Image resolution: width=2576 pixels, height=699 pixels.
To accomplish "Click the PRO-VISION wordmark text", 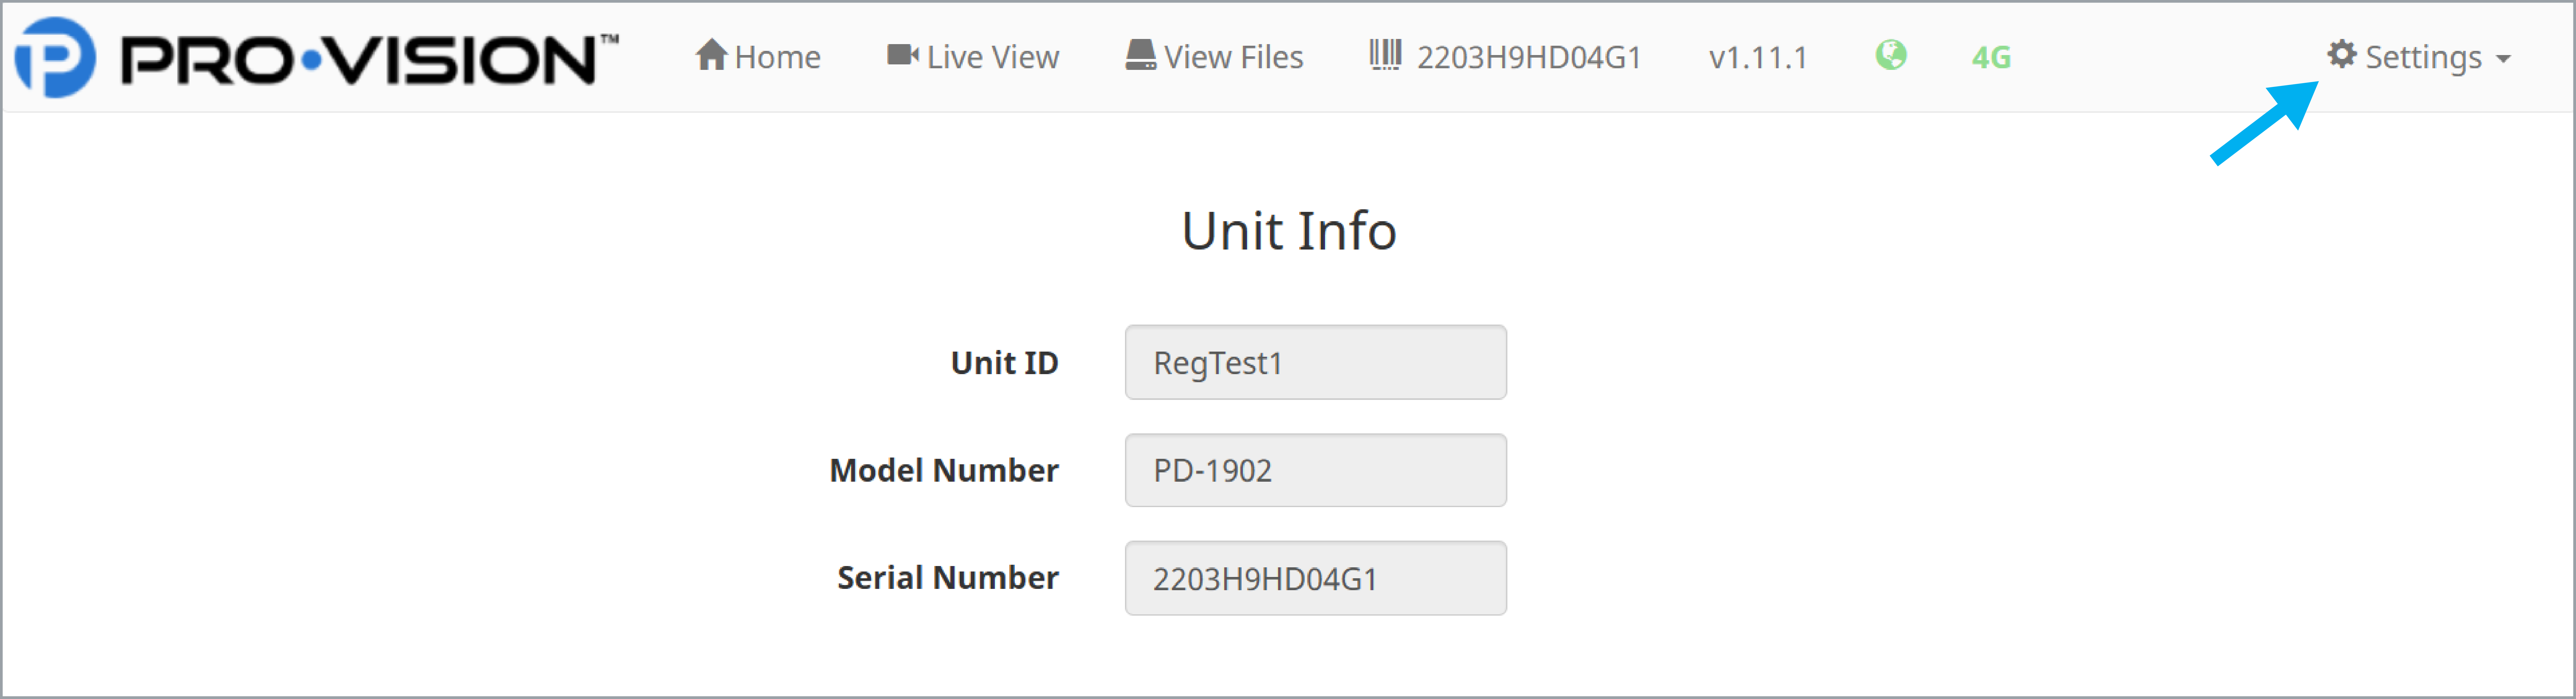I will pos(368,59).
